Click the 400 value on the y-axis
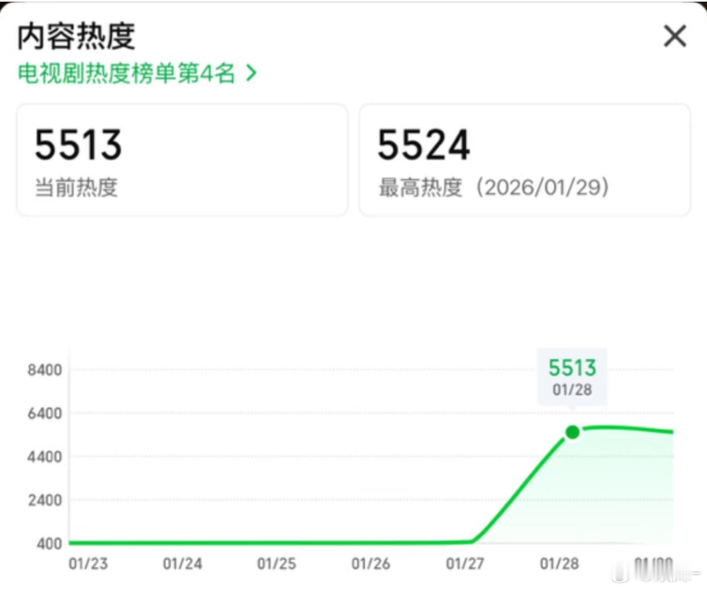 pyautogui.click(x=50, y=544)
